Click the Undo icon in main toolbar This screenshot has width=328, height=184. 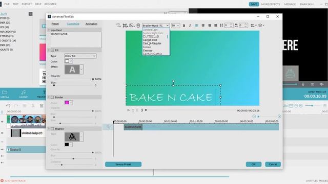point(8,106)
